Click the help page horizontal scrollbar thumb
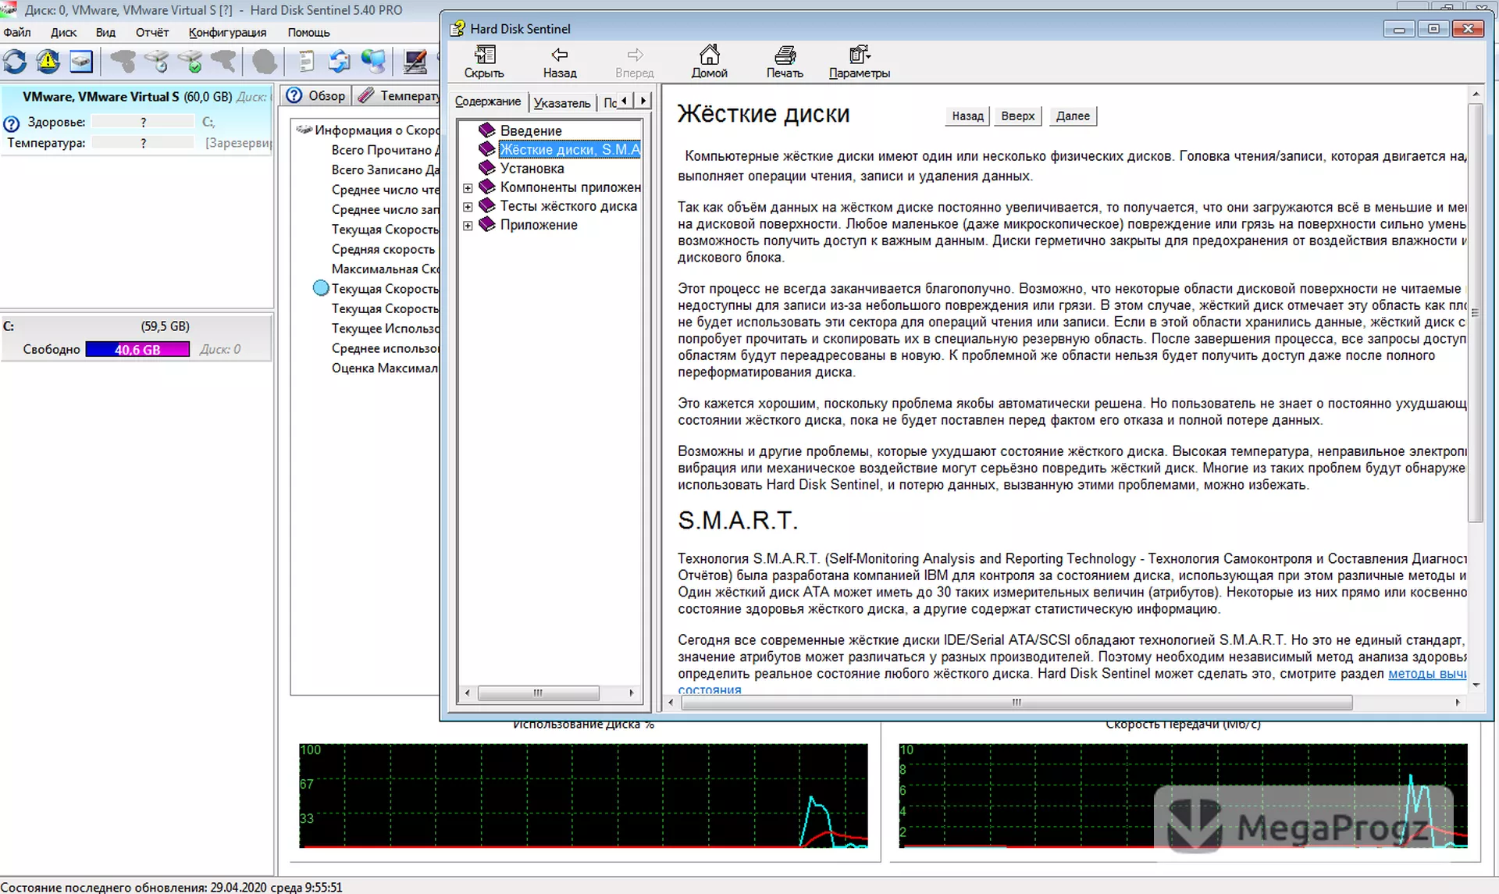Image resolution: width=1499 pixels, height=894 pixels. 1016,702
